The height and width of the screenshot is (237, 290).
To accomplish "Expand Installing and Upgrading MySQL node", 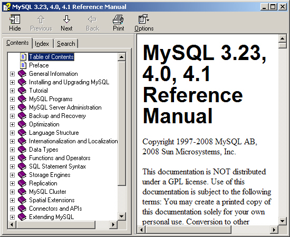I will [12, 82].
